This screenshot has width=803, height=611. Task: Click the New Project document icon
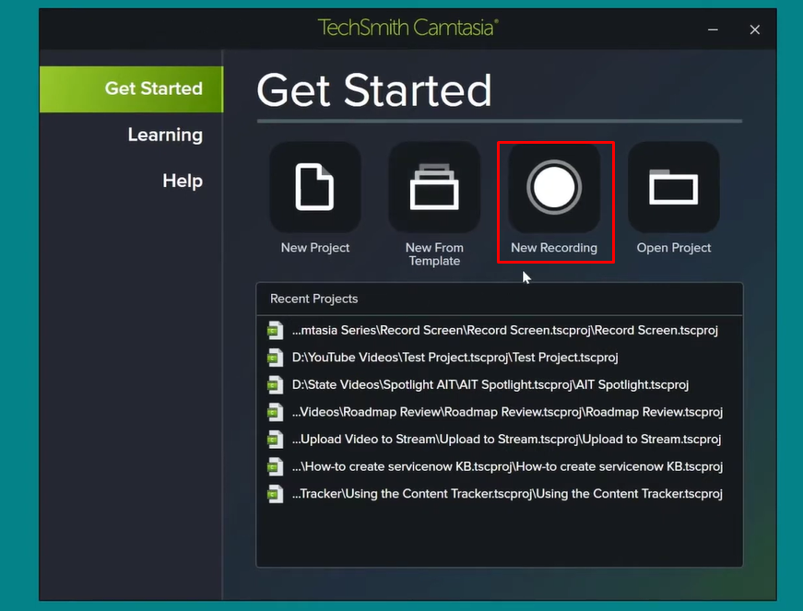point(315,187)
